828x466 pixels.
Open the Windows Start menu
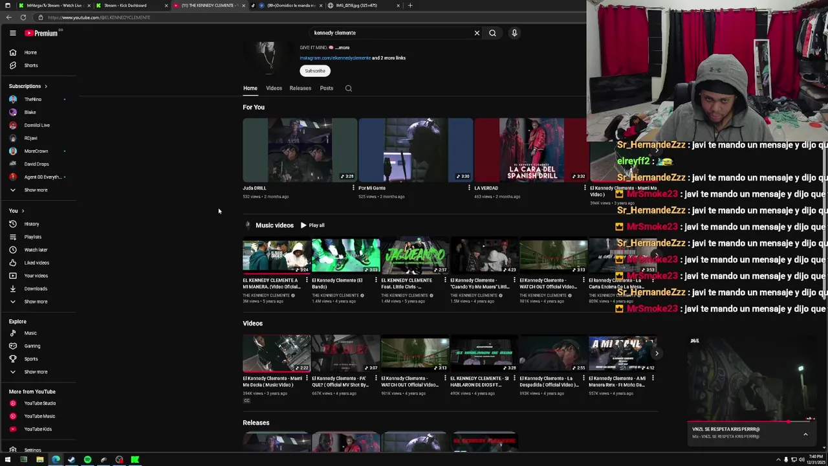pyautogui.click(x=8, y=460)
